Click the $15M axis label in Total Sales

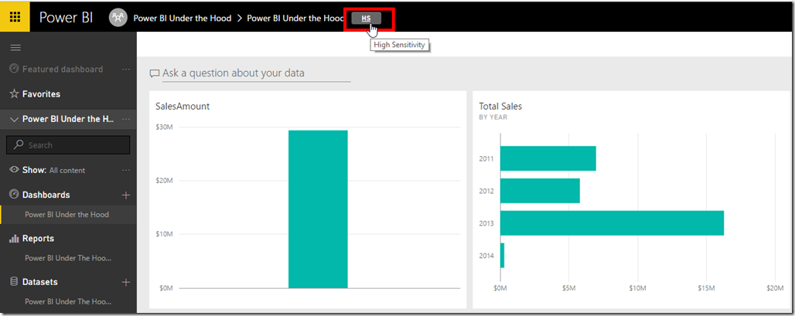click(x=706, y=288)
